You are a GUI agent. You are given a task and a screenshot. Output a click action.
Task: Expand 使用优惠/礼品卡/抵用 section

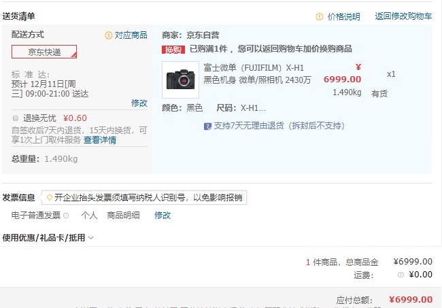48,238
